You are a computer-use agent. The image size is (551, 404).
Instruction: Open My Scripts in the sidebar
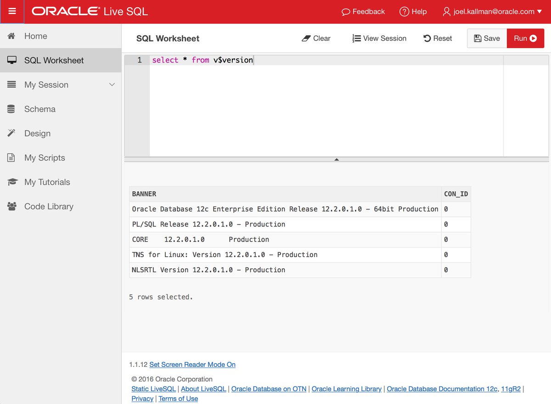click(x=61, y=157)
